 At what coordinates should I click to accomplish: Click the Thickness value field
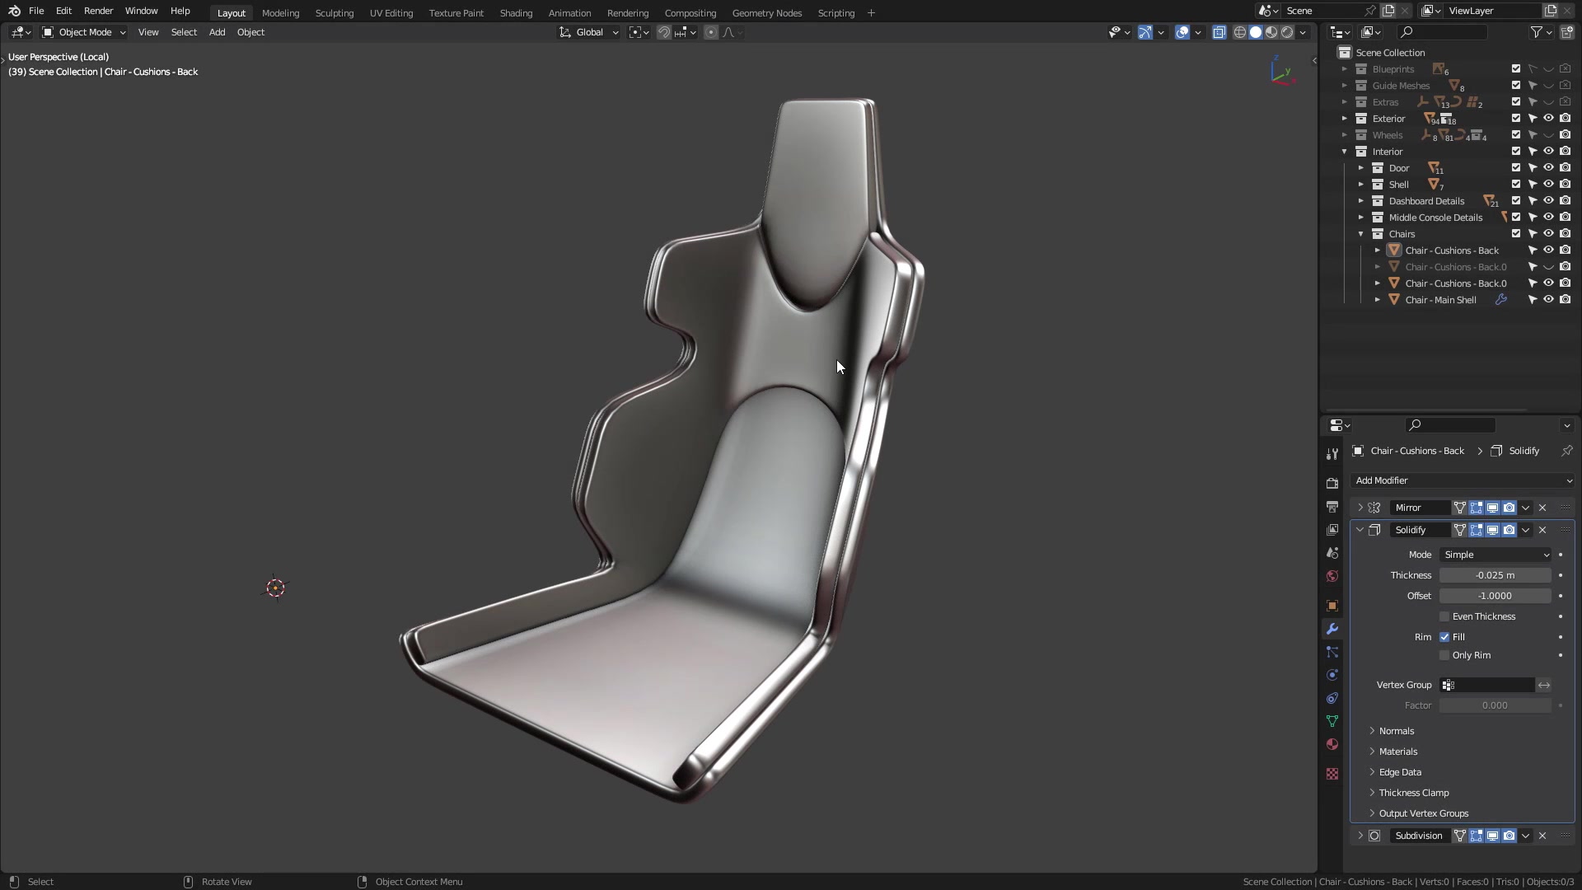click(1495, 575)
